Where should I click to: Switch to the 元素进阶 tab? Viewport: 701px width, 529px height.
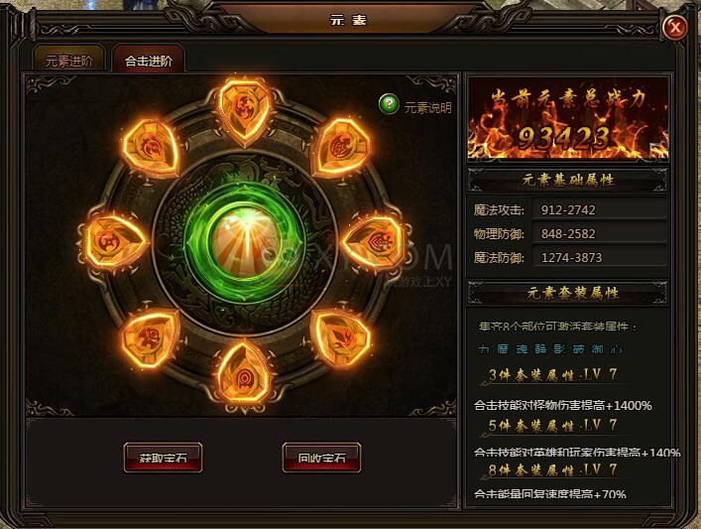click(68, 60)
